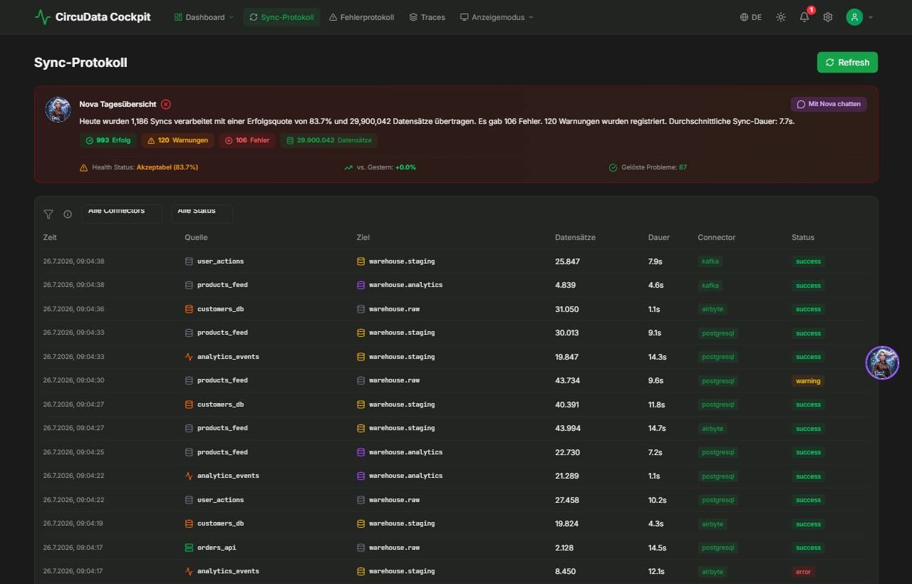Image resolution: width=912 pixels, height=584 pixels.
Task: Click yellow warehouse.staging icon in first row
Action: 361,261
